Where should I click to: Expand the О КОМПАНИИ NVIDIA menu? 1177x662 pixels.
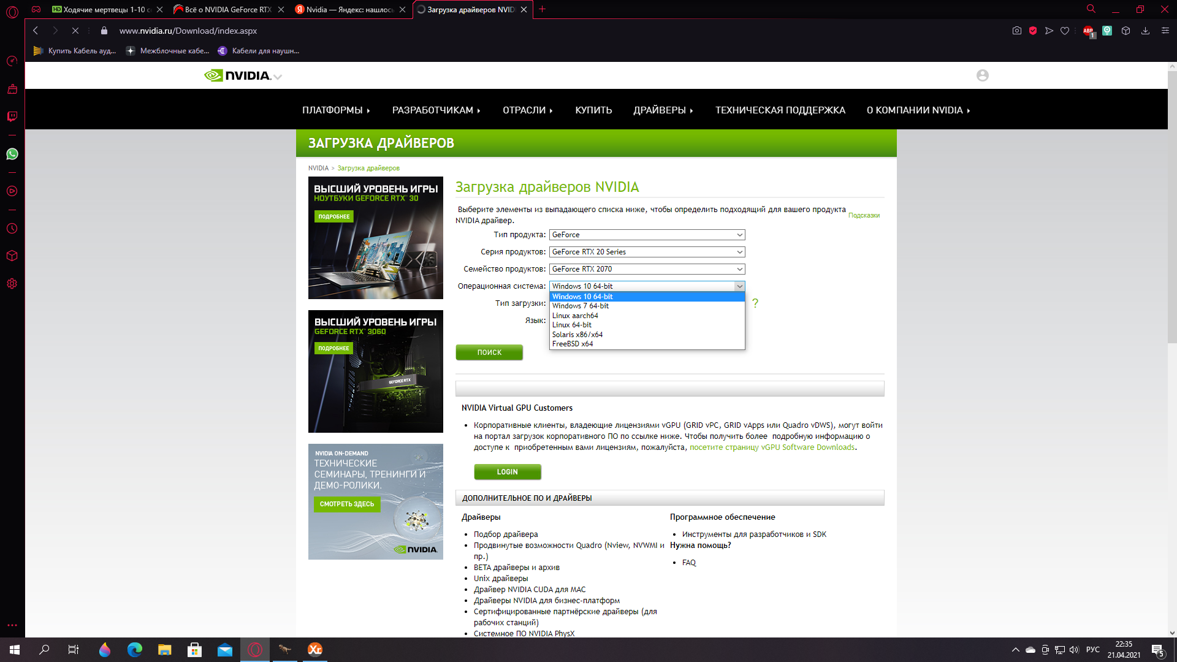(x=918, y=110)
